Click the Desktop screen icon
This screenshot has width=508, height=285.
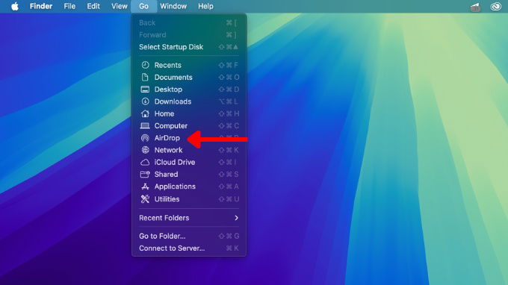(x=145, y=90)
